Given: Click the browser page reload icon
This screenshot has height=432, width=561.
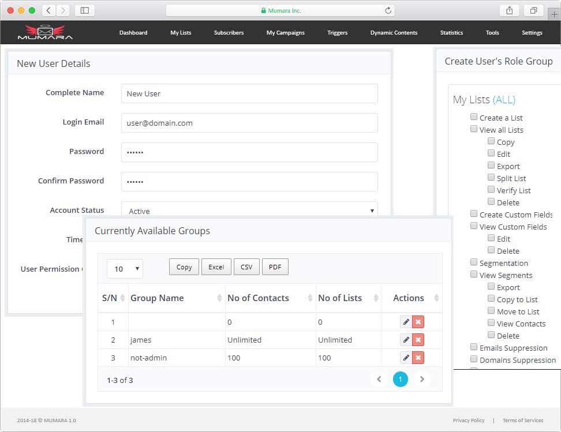Looking at the screenshot, I should [387, 10].
